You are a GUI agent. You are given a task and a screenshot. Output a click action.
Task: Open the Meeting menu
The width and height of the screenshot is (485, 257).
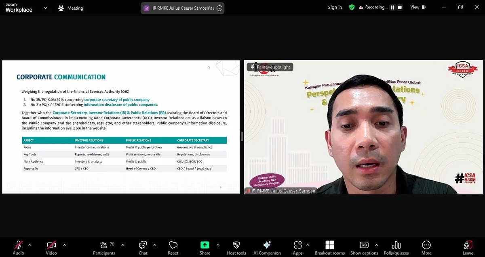(70, 8)
